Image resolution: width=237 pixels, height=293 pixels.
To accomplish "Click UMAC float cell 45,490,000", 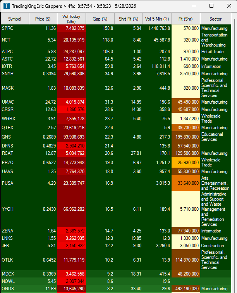I will coord(186,102).
